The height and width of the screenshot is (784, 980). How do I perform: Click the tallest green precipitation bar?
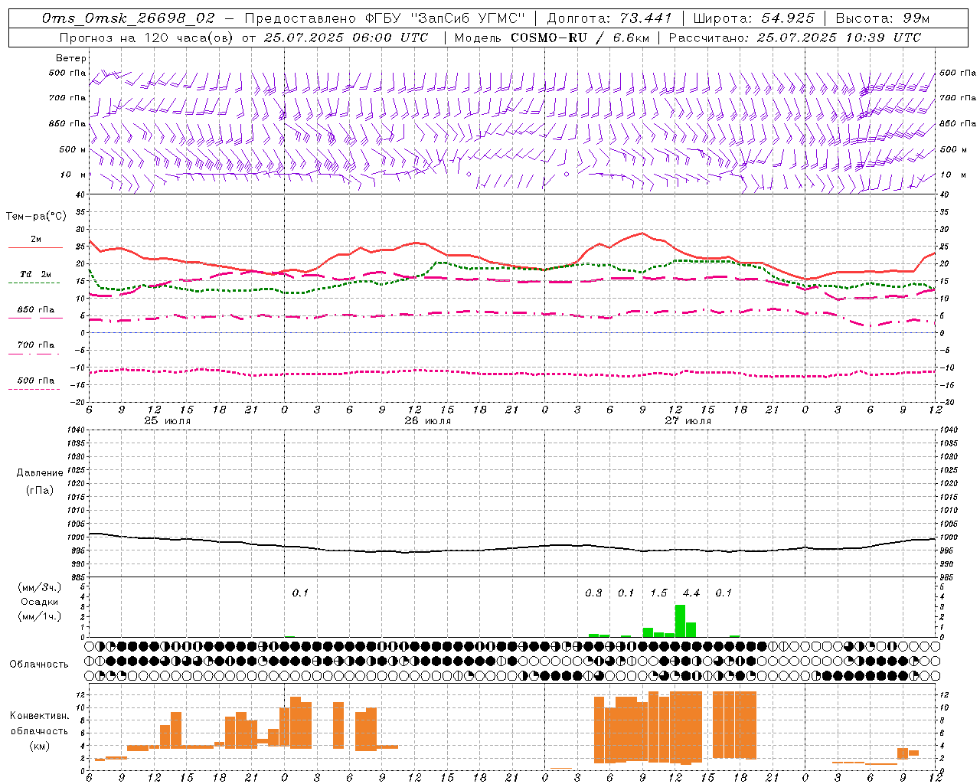680,621
